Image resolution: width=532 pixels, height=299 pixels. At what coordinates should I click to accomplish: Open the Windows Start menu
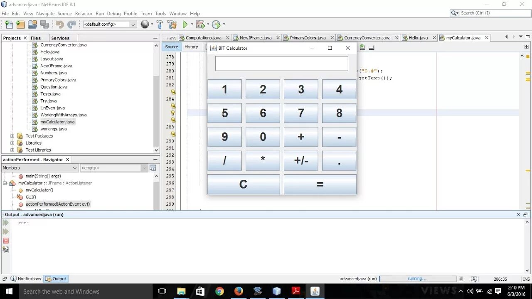tap(9, 292)
